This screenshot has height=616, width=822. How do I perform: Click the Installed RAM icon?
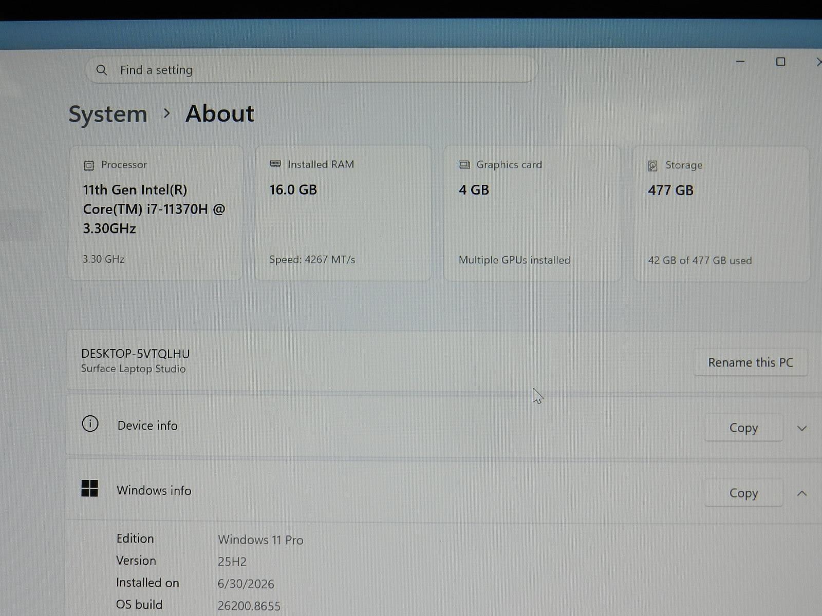click(x=275, y=164)
